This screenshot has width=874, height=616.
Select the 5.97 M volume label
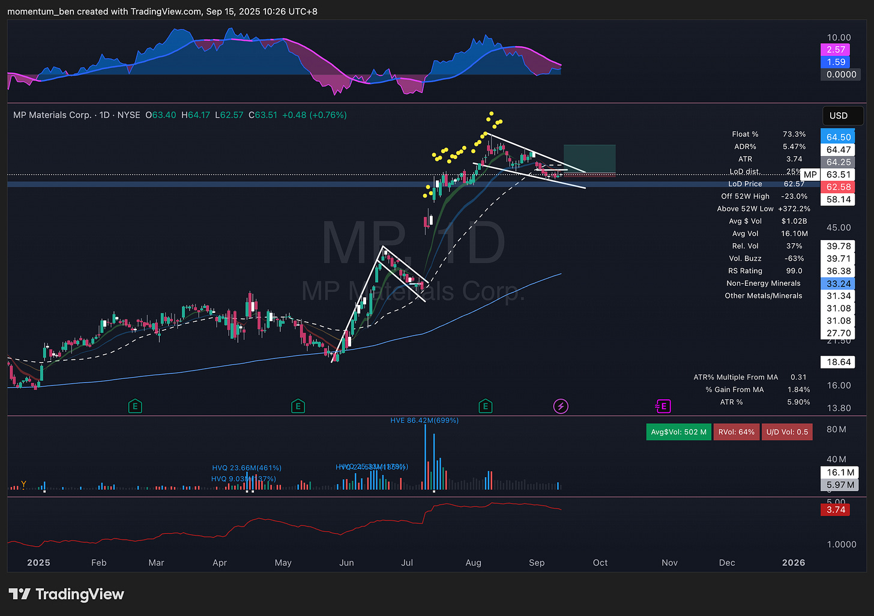840,485
